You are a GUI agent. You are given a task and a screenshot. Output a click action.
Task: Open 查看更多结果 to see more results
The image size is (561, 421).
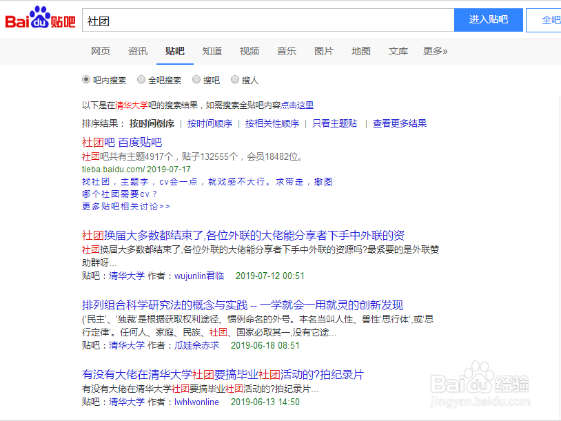coord(398,123)
